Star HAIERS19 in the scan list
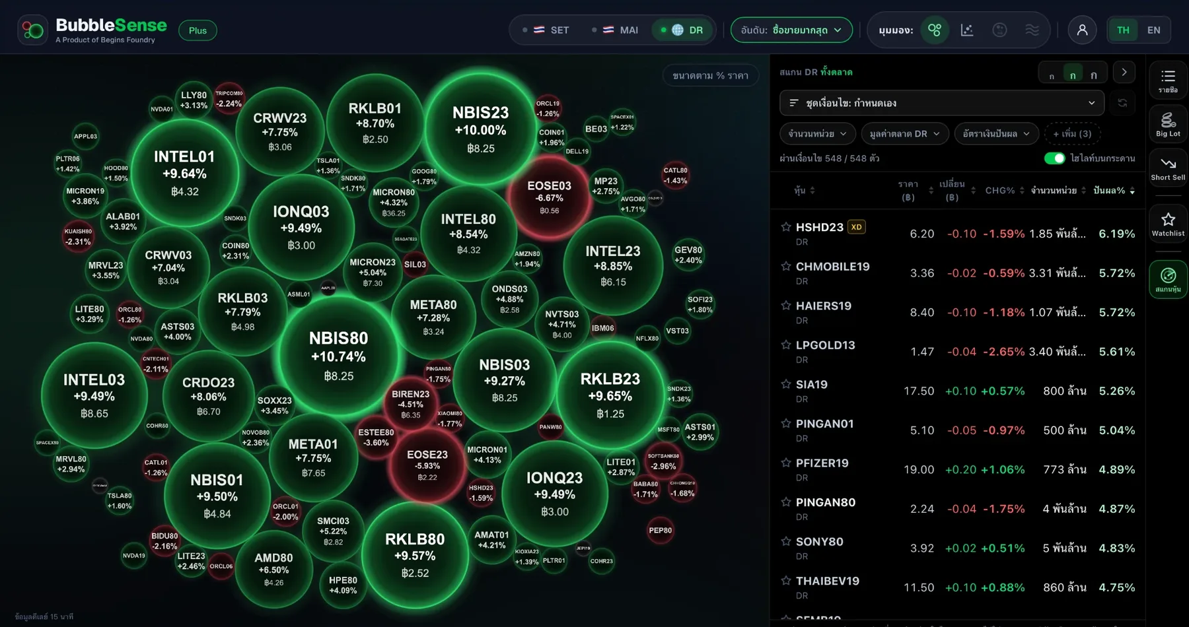 786,306
